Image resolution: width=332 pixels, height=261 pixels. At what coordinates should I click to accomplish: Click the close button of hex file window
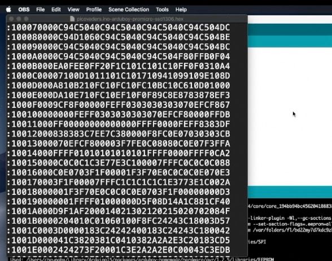coord(11,19)
